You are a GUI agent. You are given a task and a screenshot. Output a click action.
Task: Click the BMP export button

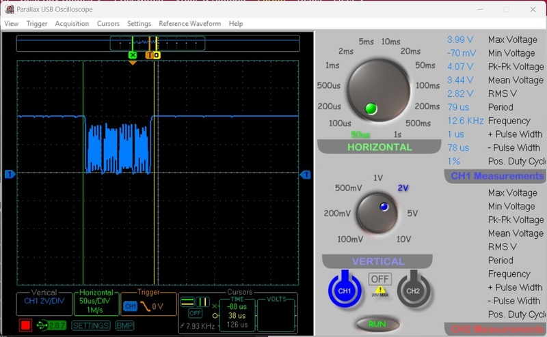[x=125, y=325]
